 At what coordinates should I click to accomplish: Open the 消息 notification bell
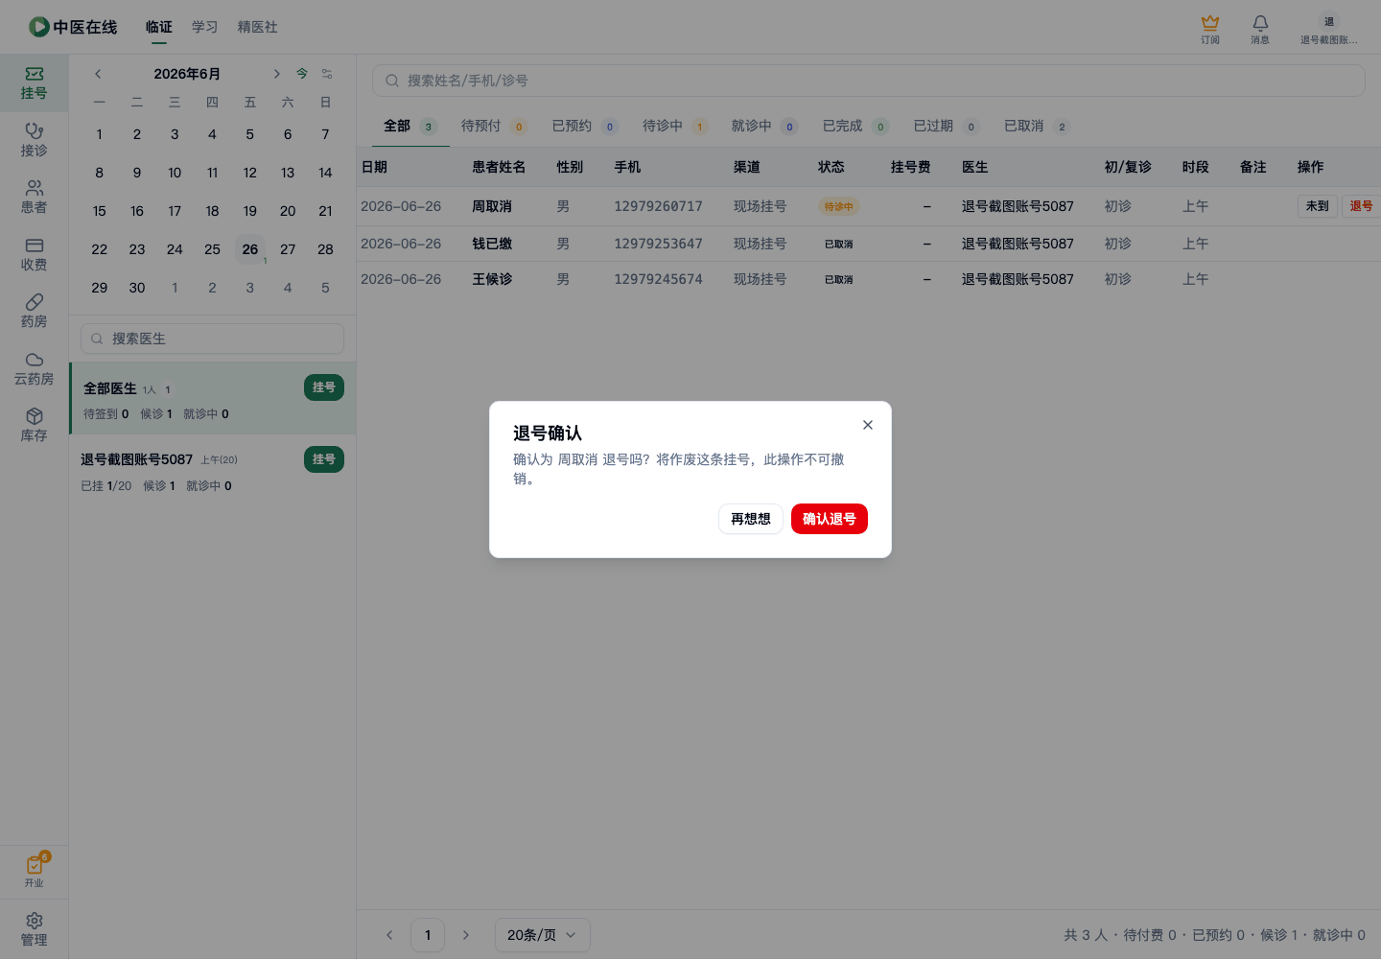1260,29
